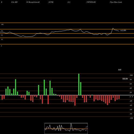
Task: Select the 'TIPSFILMS' ticker text
Action: pos(91,2)
